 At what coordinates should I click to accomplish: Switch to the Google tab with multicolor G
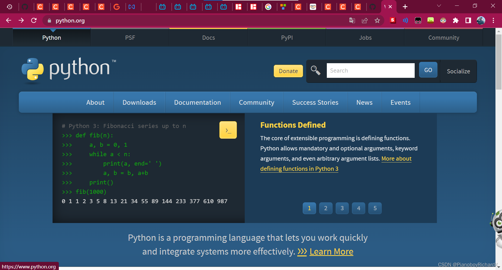pos(268,7)
